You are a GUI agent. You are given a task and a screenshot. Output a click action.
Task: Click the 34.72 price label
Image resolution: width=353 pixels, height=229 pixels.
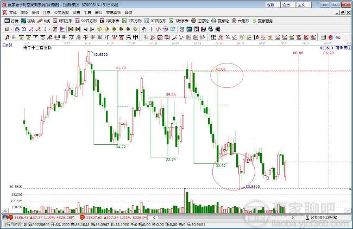(121, 147)
